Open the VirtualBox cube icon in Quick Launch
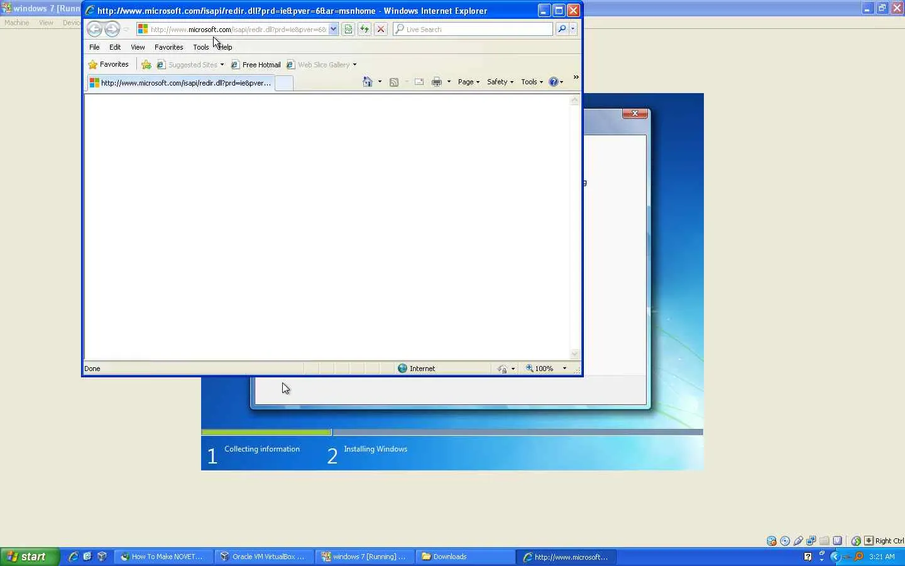 coord(102,557)
